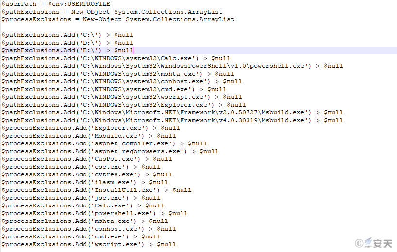Select the line adding 'C:\' path exclusion
This screenshot has width=397, height=252.
pyautogui.click(x=67, y=35)
